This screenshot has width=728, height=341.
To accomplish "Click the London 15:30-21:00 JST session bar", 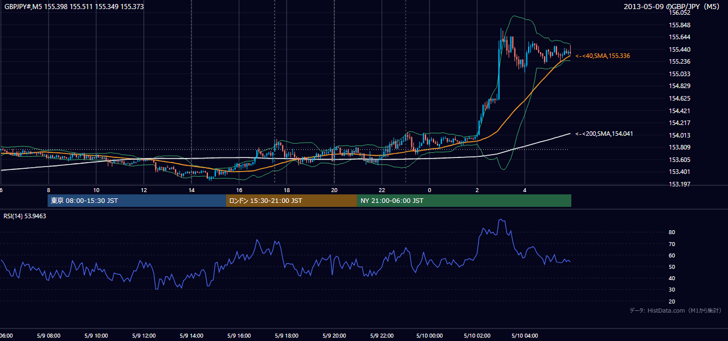I will point(292,201).
